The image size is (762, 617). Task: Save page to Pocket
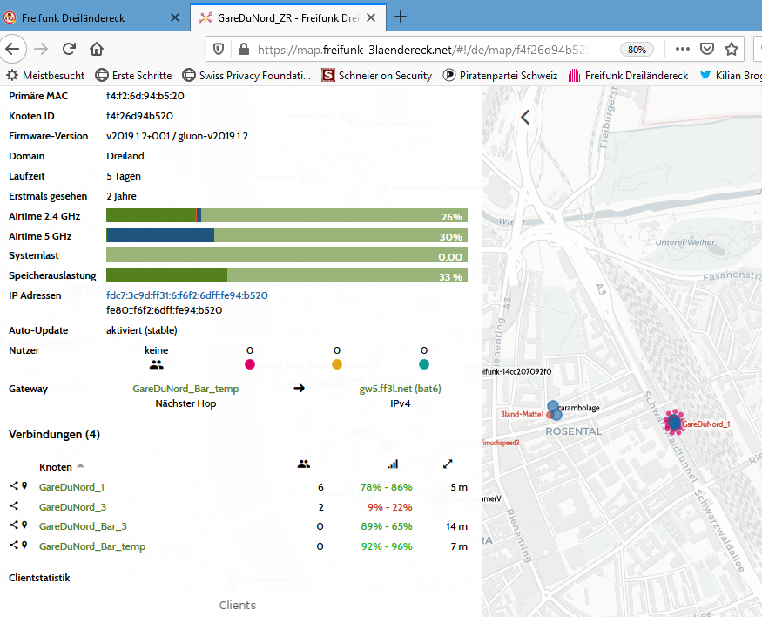click(x=706, y=49)
